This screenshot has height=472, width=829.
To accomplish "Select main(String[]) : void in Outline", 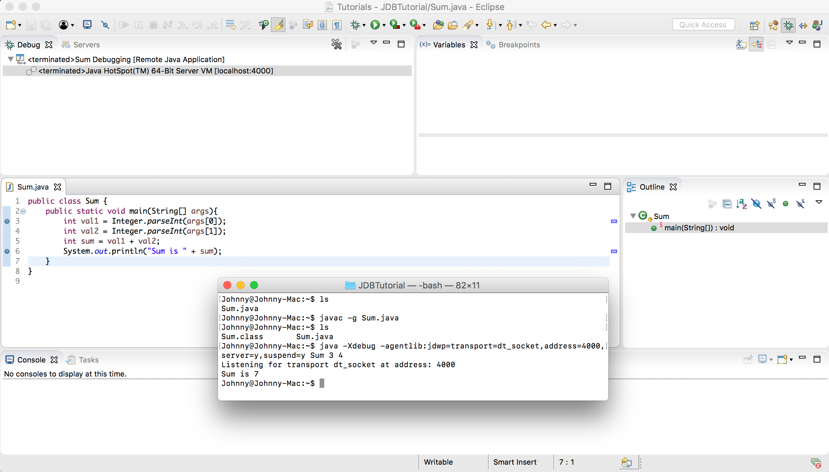I will tap(726, 228).
